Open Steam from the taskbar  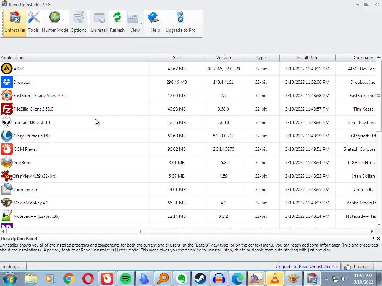tap(200, 279)
